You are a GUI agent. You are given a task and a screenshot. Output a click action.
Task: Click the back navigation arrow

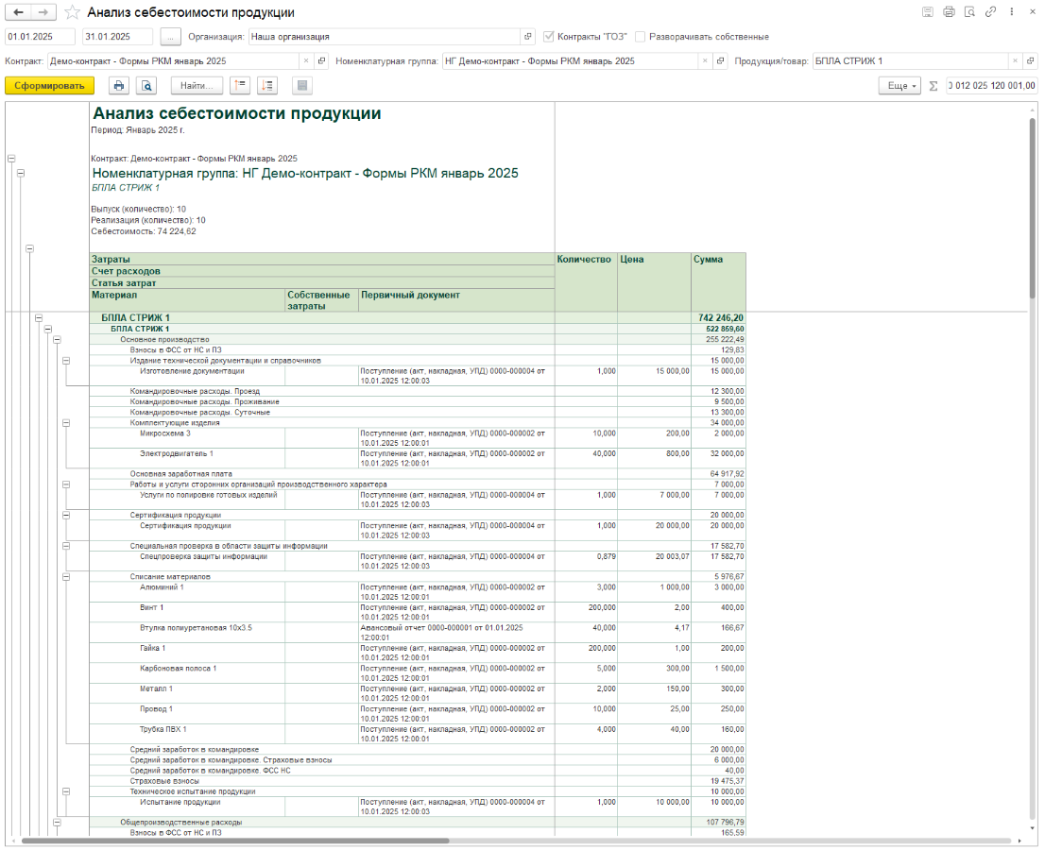pos(18,12)
